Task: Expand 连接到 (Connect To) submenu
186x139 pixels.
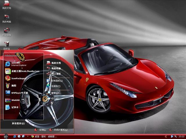Action: (x=56, y=86)
